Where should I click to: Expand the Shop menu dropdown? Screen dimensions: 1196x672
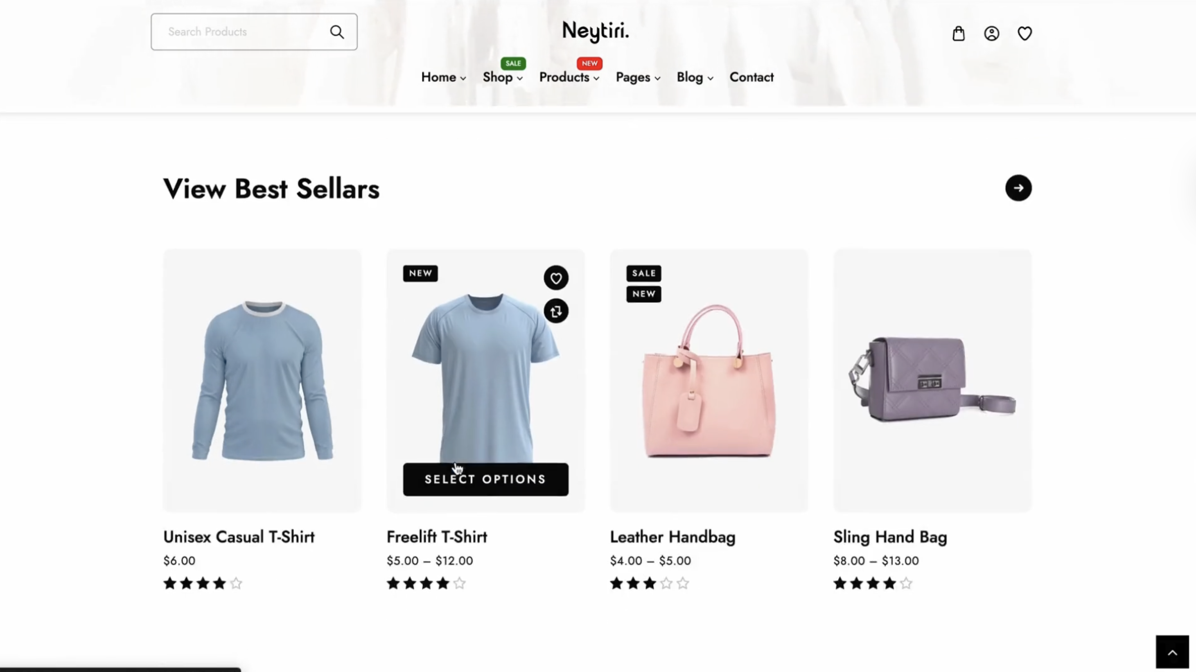click(x=503, y=77)
